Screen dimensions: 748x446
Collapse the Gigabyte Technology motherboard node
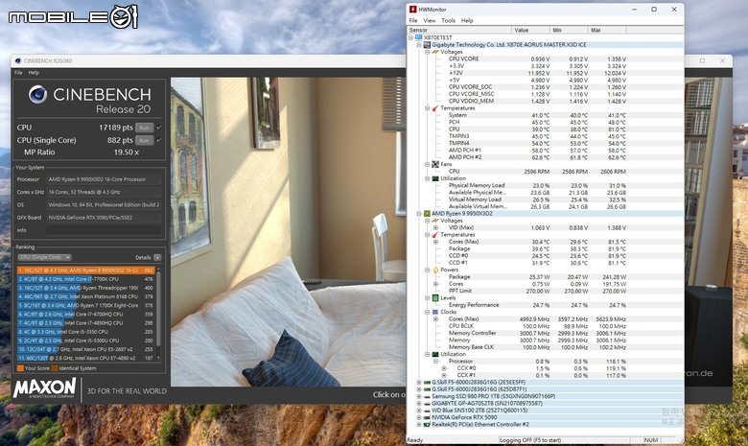419,44
